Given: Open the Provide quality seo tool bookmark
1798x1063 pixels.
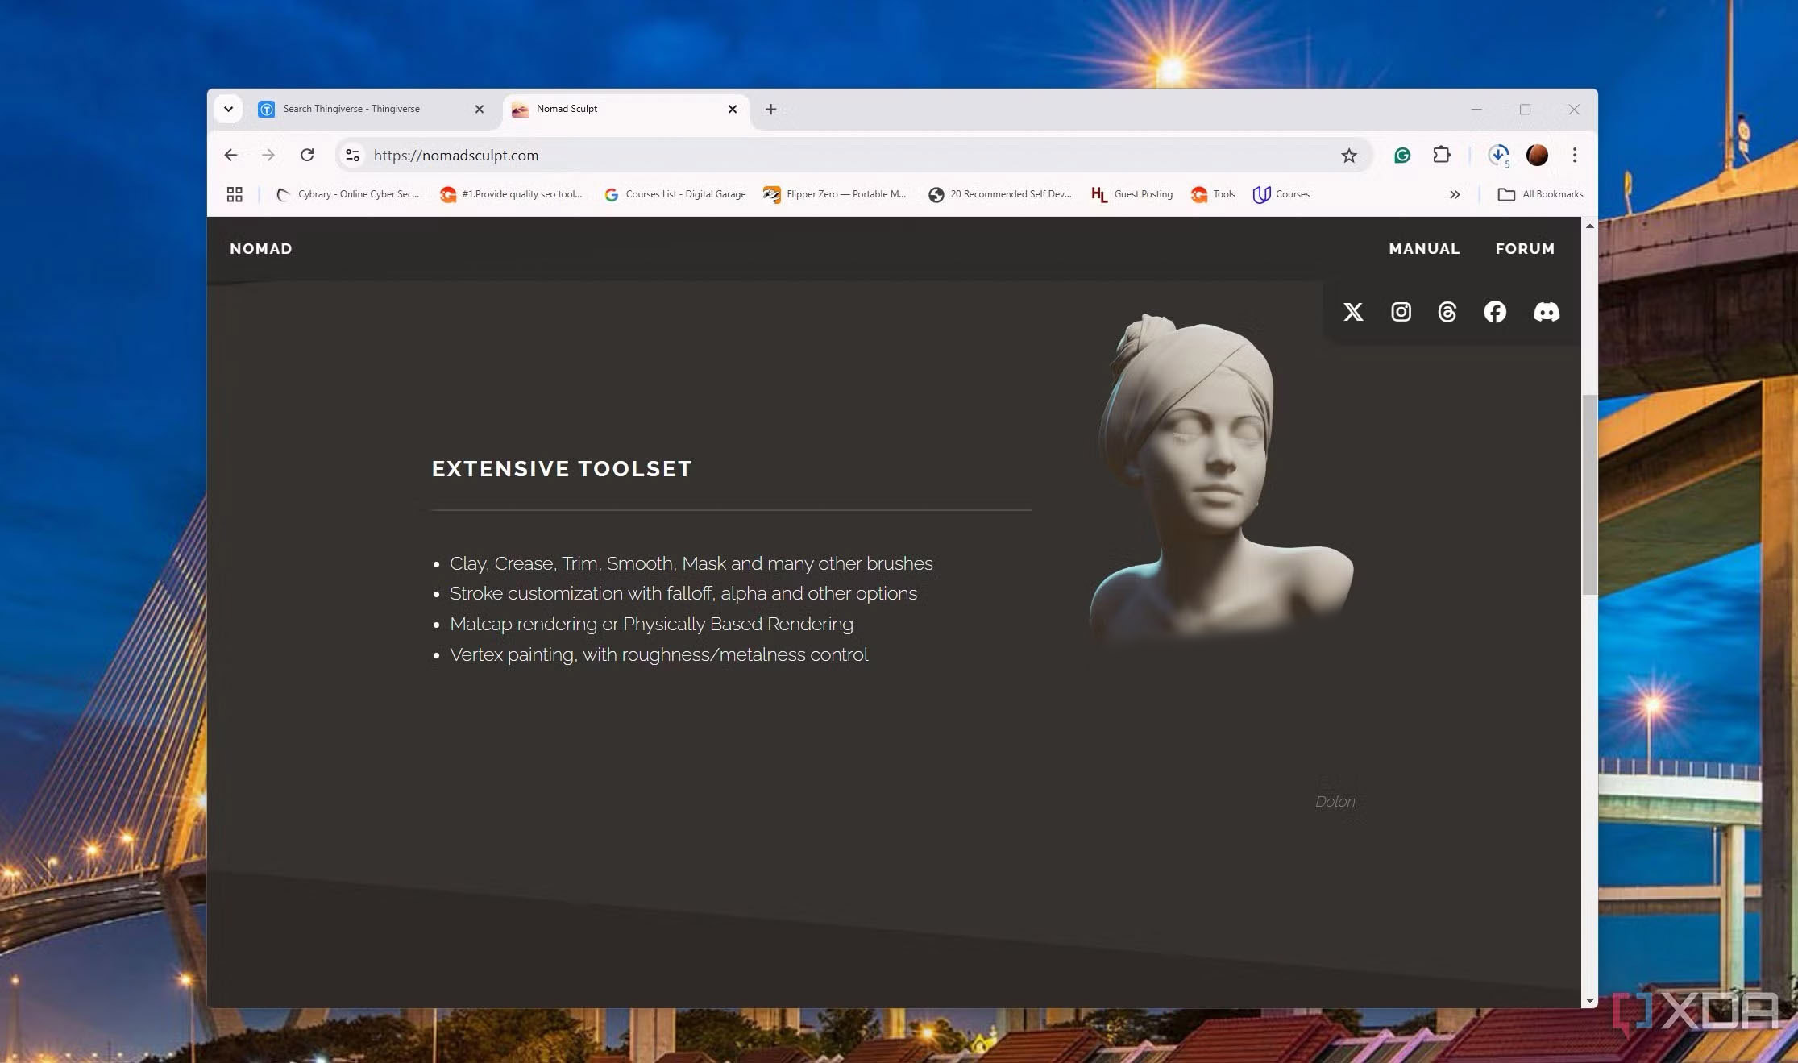Looking at the screenshot, I should [511, 194].
